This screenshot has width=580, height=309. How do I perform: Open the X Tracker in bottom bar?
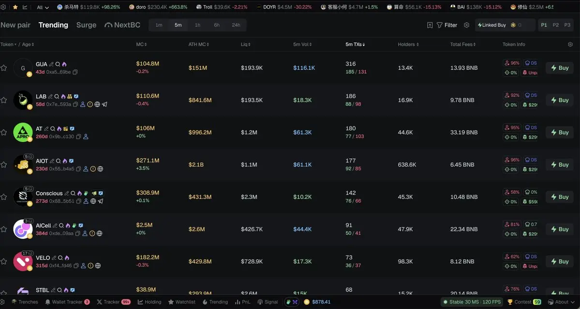[113, 302]
